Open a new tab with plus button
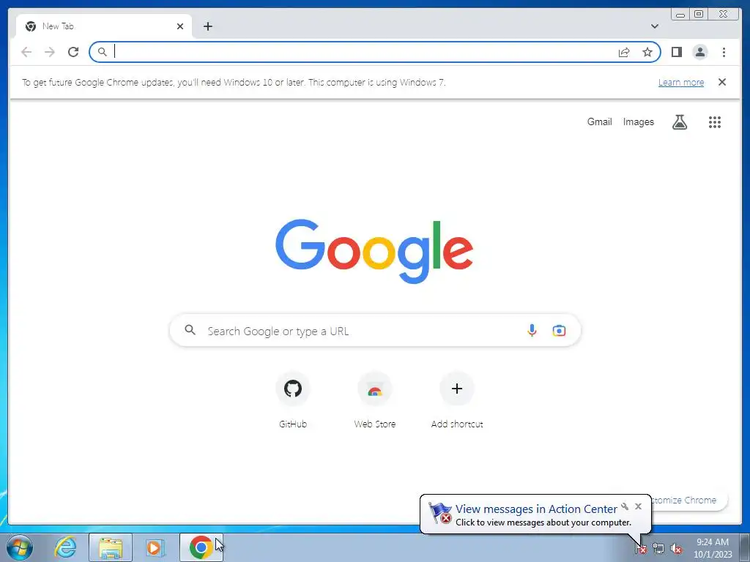 [x=207, y=26]
